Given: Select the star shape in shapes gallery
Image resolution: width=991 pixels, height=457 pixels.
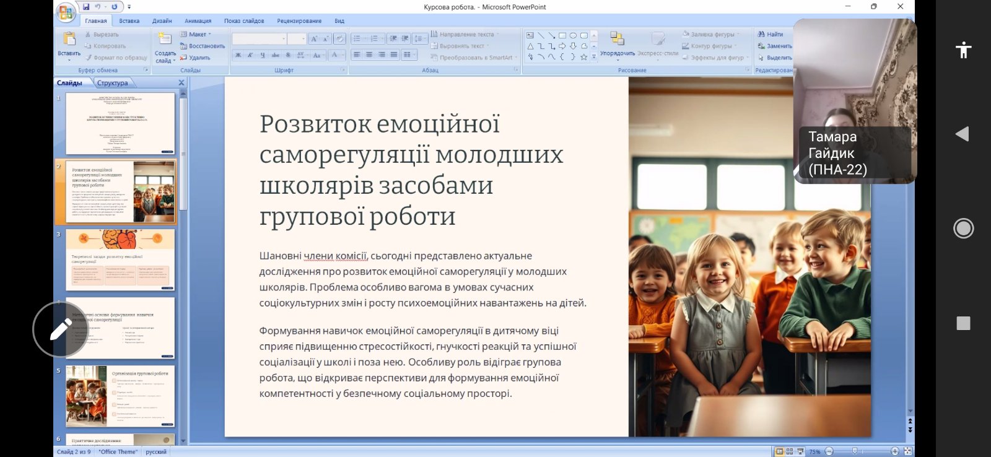Looking at the screenshot, I should coord(583,57).
